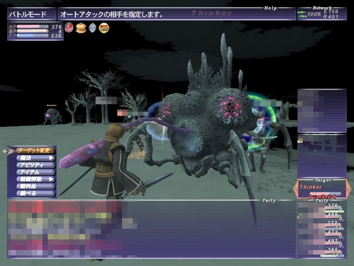
Task: Click the red-arrow status effect icon
Action: [x=69, y=28]
